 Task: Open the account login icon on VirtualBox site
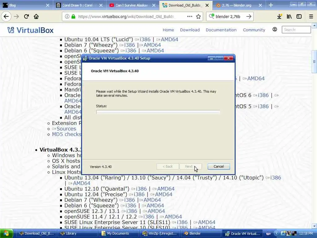tap(275, 29)
